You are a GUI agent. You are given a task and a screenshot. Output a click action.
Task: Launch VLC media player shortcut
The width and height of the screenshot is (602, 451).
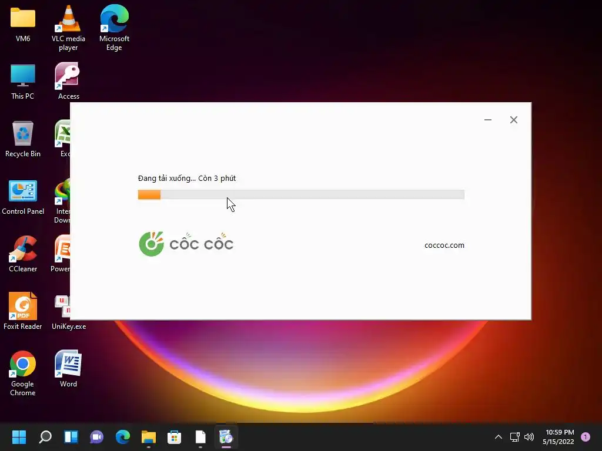[68, 28]
